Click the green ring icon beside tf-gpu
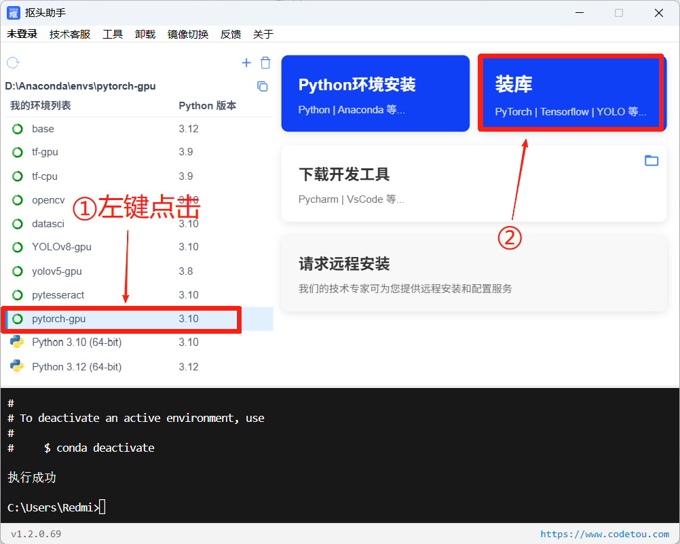680x544 pixels. pos(18,152)
